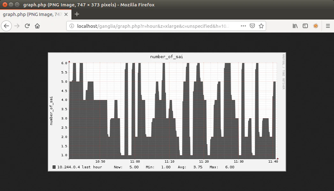This screenshot has width=334, height=191.
Task: Click the forward navigation arrow
Action: click(17, 26)
